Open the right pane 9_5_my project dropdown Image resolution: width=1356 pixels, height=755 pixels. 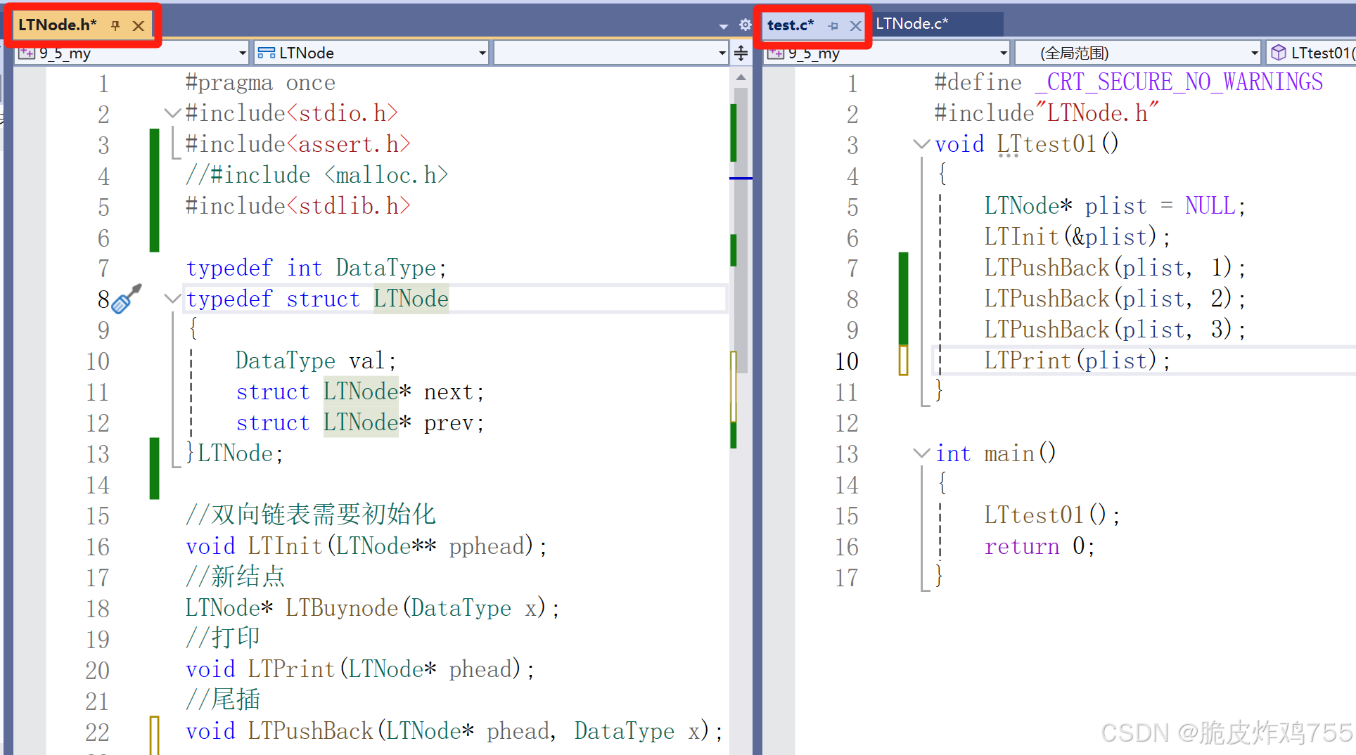pyautogui.click(x=887, y=53)
